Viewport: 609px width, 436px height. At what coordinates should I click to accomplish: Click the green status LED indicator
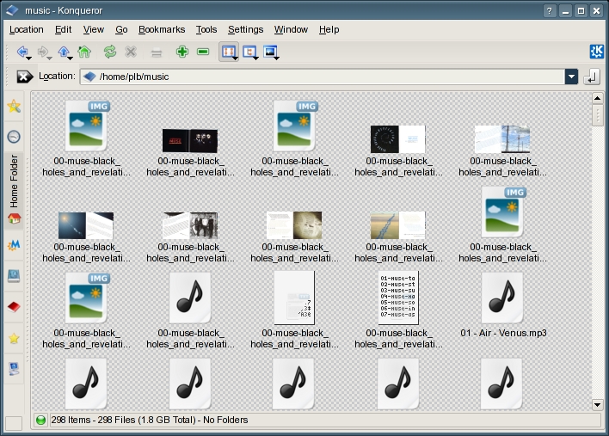pyautogui.click(x=40, y=420)
